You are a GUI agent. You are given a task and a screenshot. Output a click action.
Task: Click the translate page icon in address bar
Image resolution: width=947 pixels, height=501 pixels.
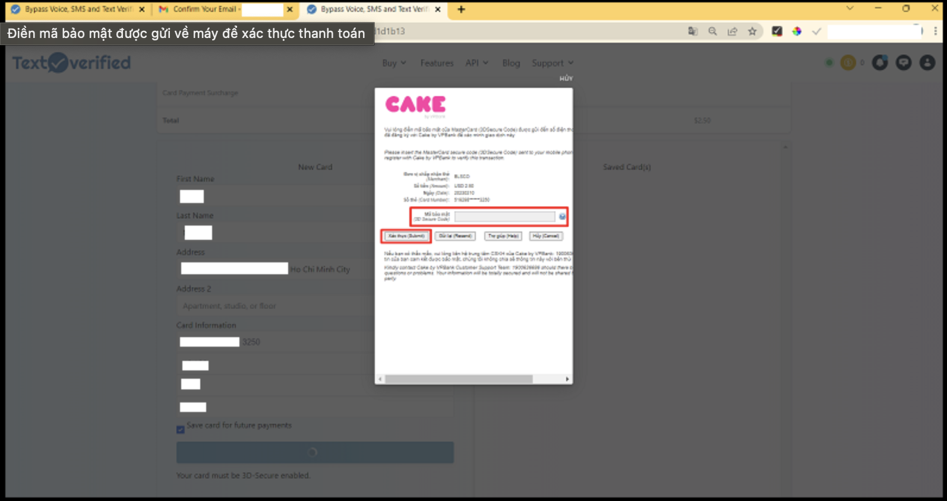[693, 31]
